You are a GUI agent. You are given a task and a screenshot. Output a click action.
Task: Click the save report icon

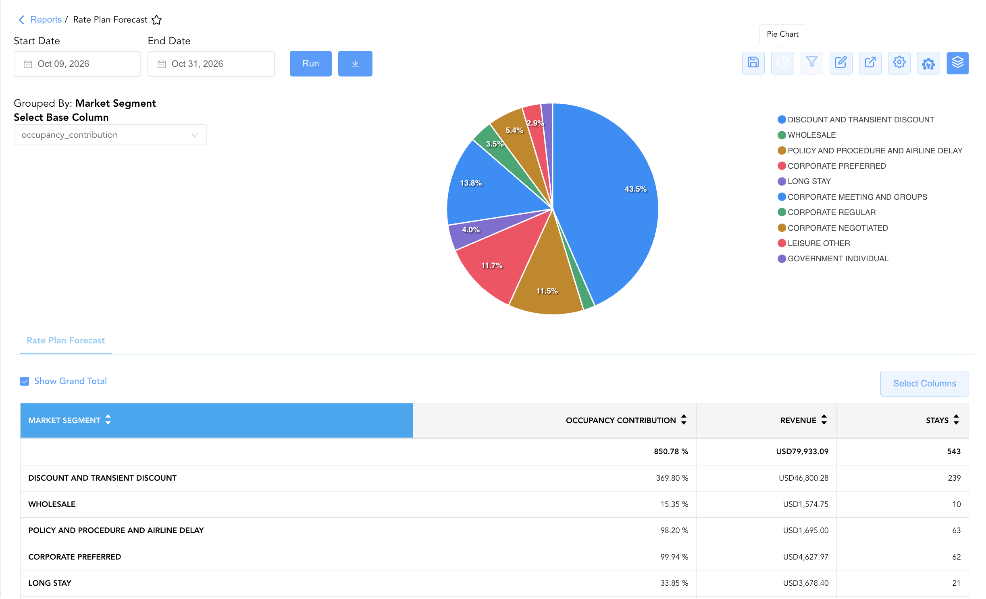point(753,63)
